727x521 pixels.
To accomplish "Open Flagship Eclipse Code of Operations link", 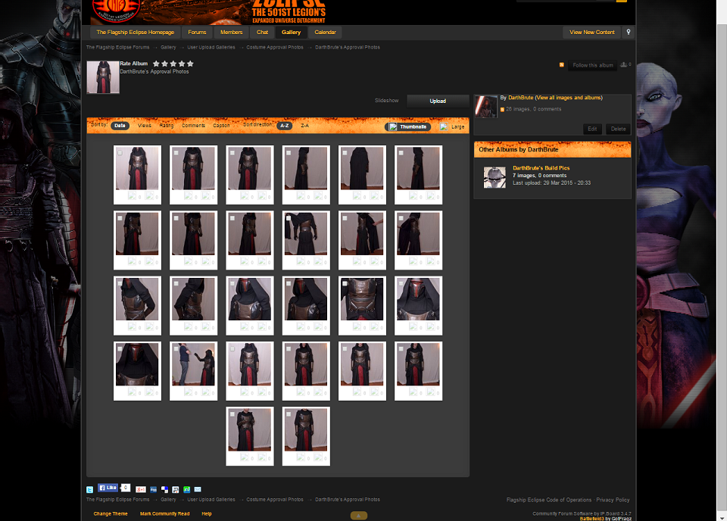I will pyautogui.click(x=549, y=500).
